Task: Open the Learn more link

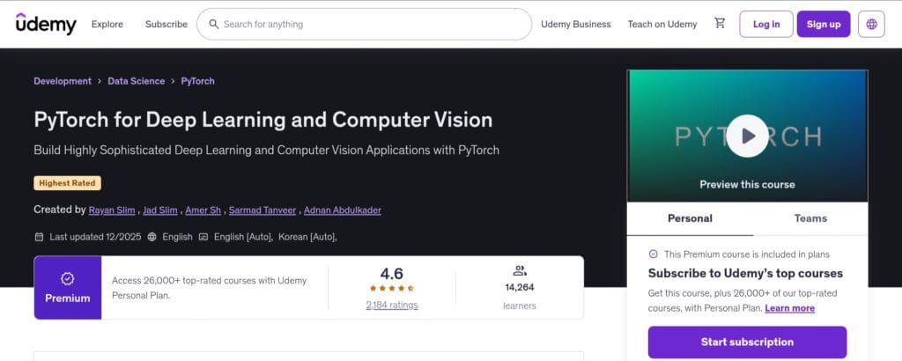Action: (x=789, y=308)
